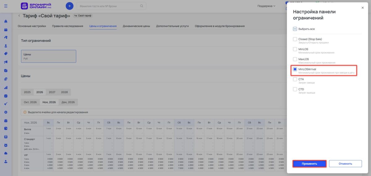Image resolution: width=371 pixels, height=176 pixels.
Task: Select the Цены и ограничения tab
Action: pos(103,26)
